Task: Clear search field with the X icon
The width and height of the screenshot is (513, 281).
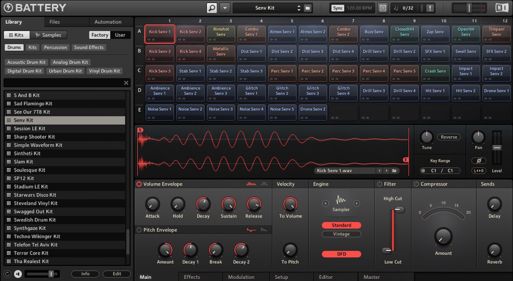Action: point(126,83)
